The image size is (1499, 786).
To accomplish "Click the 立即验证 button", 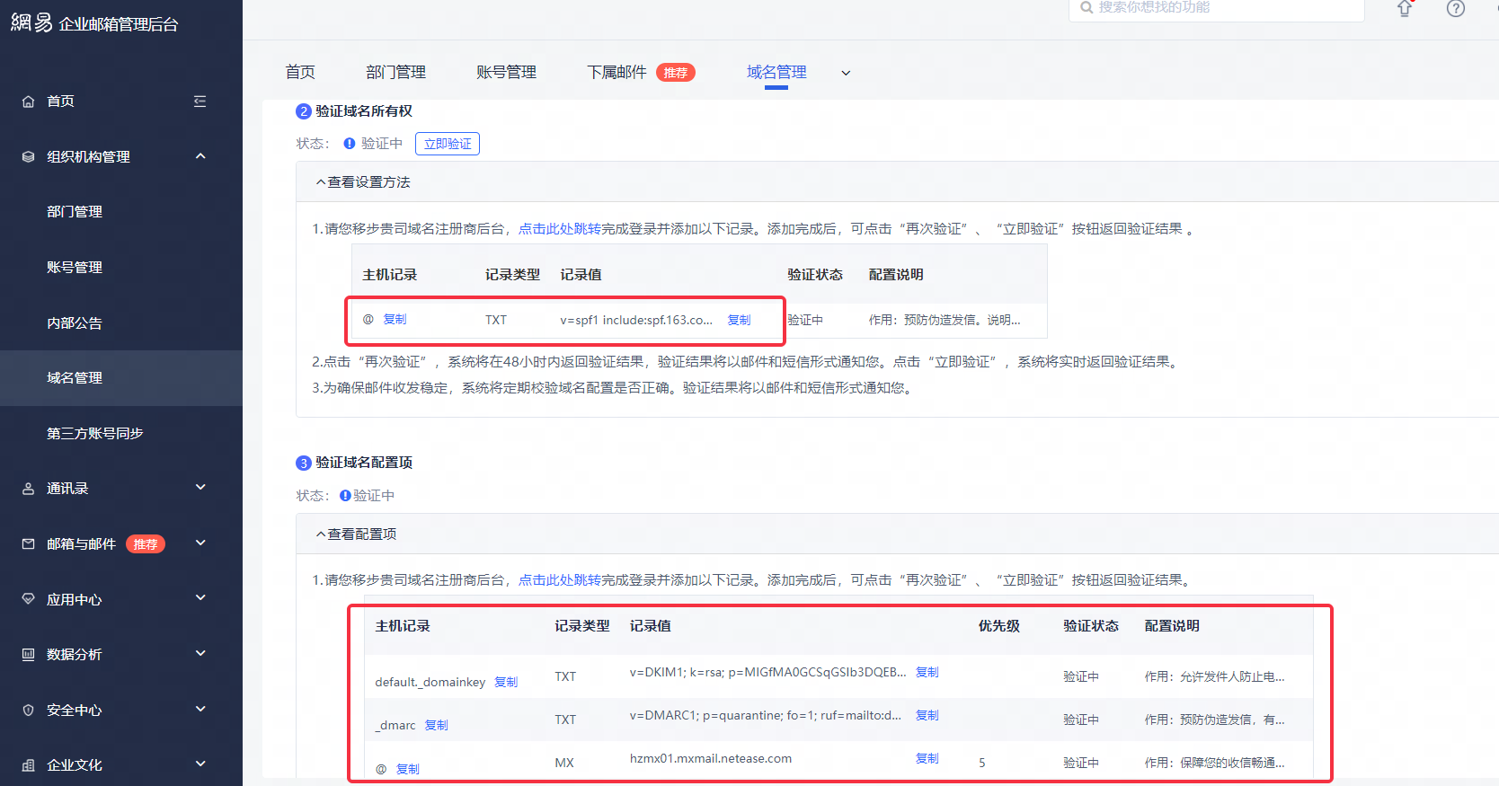I will tap(448, 144).
